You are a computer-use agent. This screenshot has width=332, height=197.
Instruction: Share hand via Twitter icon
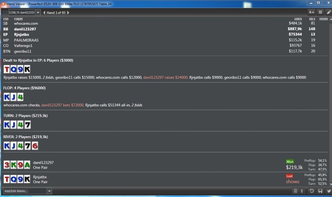pyautogui.click(x=329, y=191)
